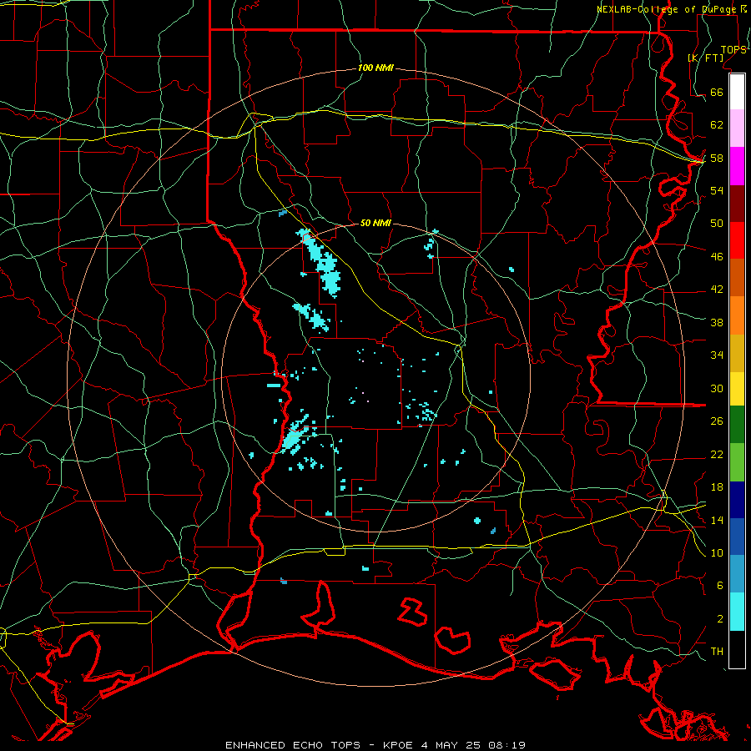Pick the dark red maroon legend swatch
The image size is (751, 751).
[x=737, y=204]
